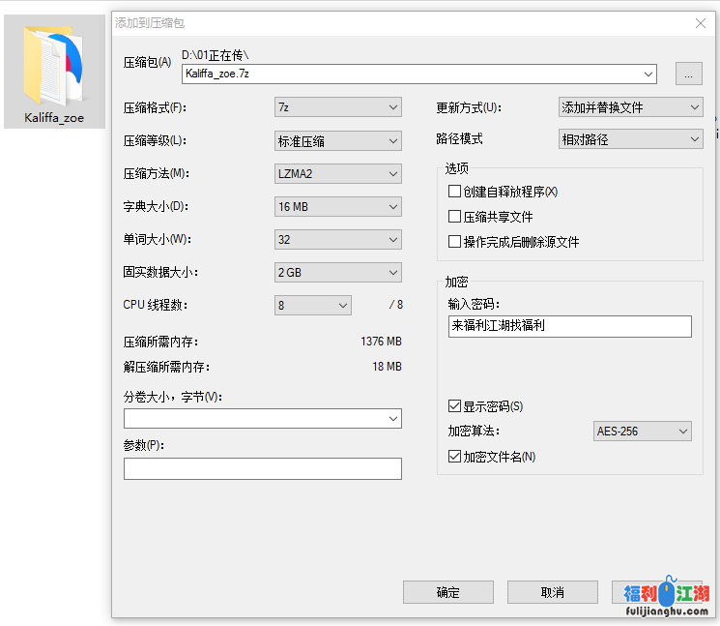Enable 操作完成后删除源文件 checkbox
This screenshot has height=626, width=720.
click(x=455, y=242)
